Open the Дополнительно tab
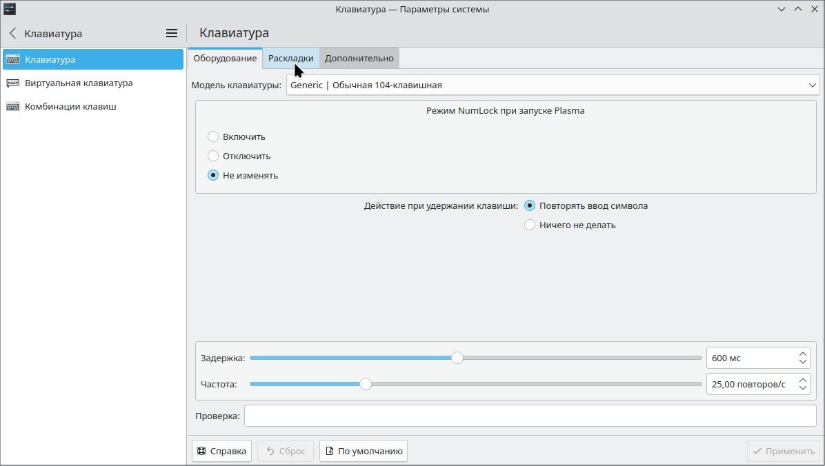This screenshot has width=825, height=466. 359,58
